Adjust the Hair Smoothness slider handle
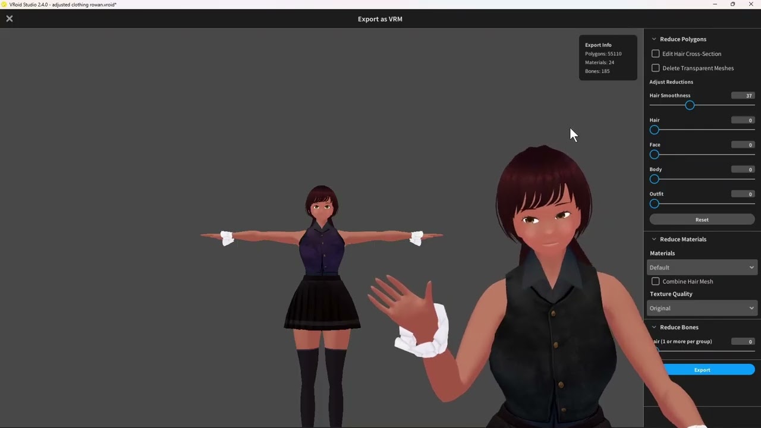This screenshot has height=428, width=761. click(x=690, y=105)
